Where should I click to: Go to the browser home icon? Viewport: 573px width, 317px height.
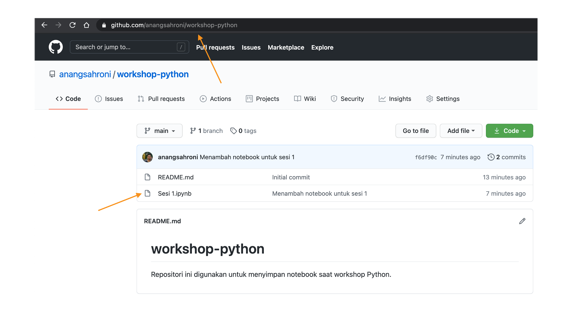pyautogui.click(x=86, y=25)
